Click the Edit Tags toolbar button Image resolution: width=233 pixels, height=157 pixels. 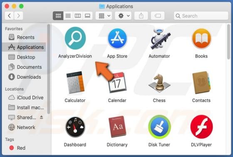[x=158, y=15]
